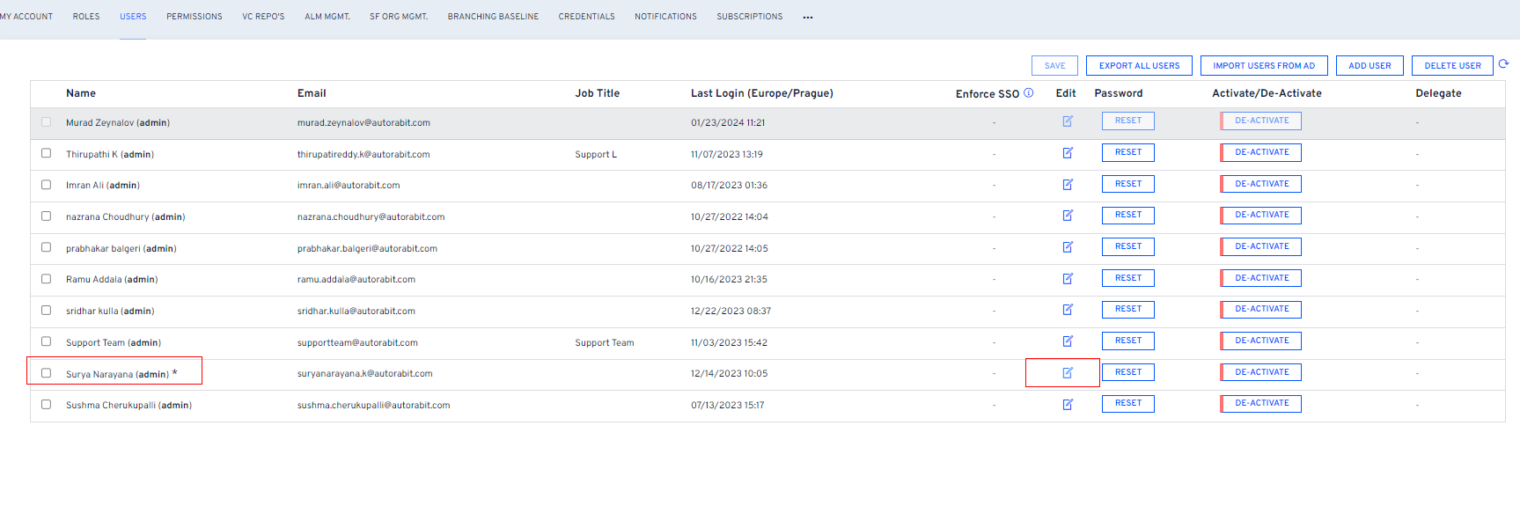1520x528 pixels.
Task: Open the Credentials tab
Action: point(586,17)
